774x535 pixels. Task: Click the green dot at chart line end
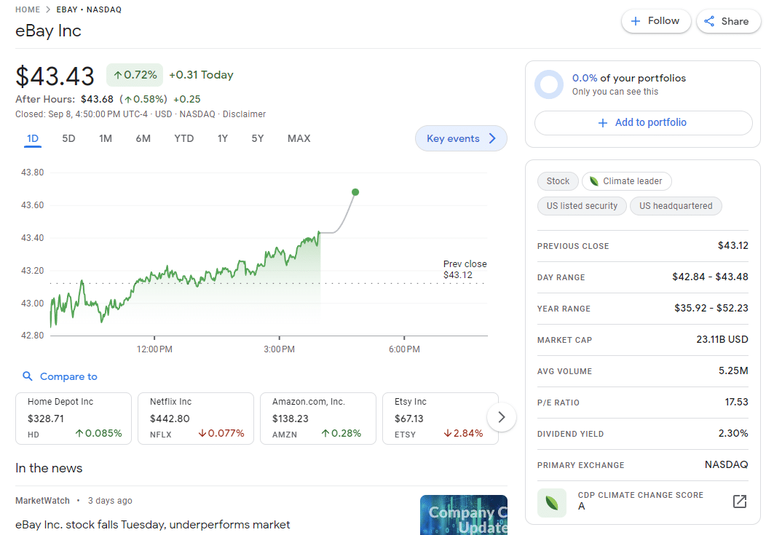(355, 192)
